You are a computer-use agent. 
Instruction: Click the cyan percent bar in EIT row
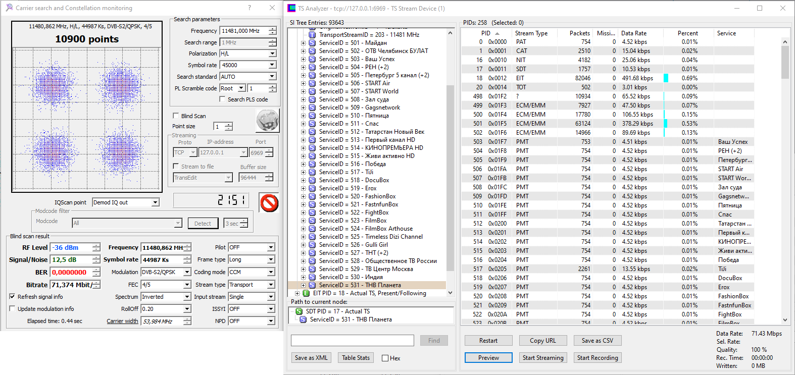coord(666,78)
